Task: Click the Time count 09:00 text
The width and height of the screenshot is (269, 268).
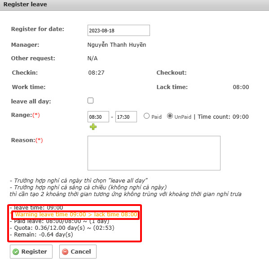Action: 223,117
